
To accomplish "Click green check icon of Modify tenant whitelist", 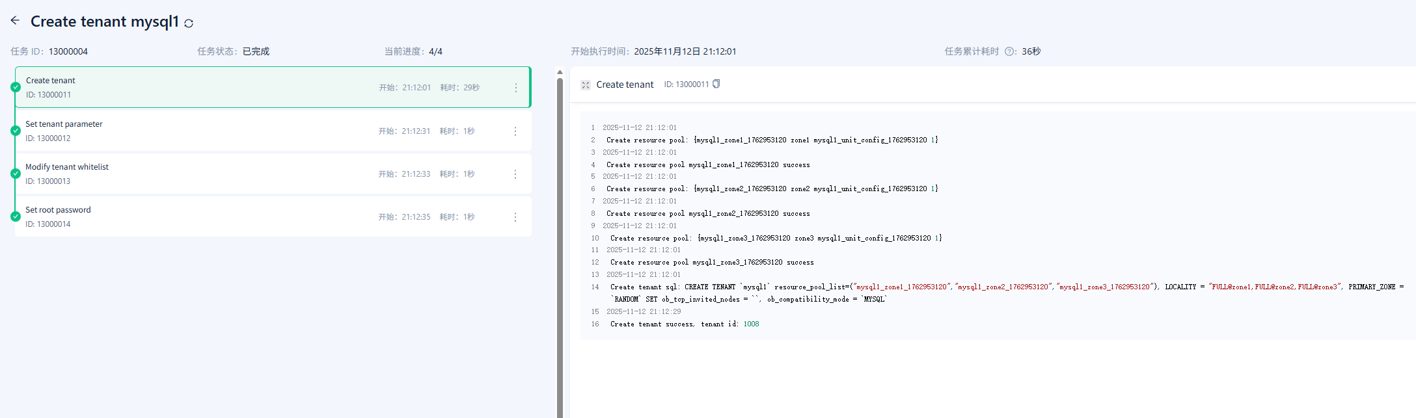I will click(16, 174).
